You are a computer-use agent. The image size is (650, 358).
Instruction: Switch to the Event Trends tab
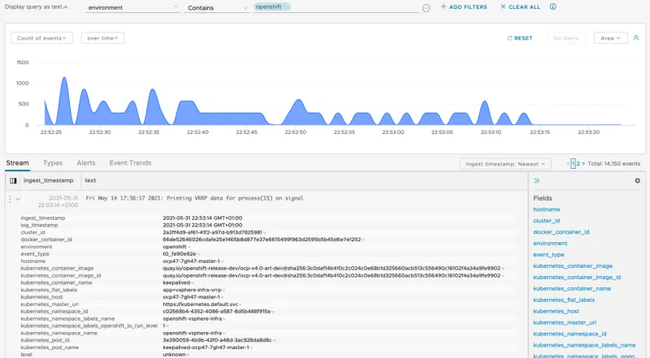[130, 163]
